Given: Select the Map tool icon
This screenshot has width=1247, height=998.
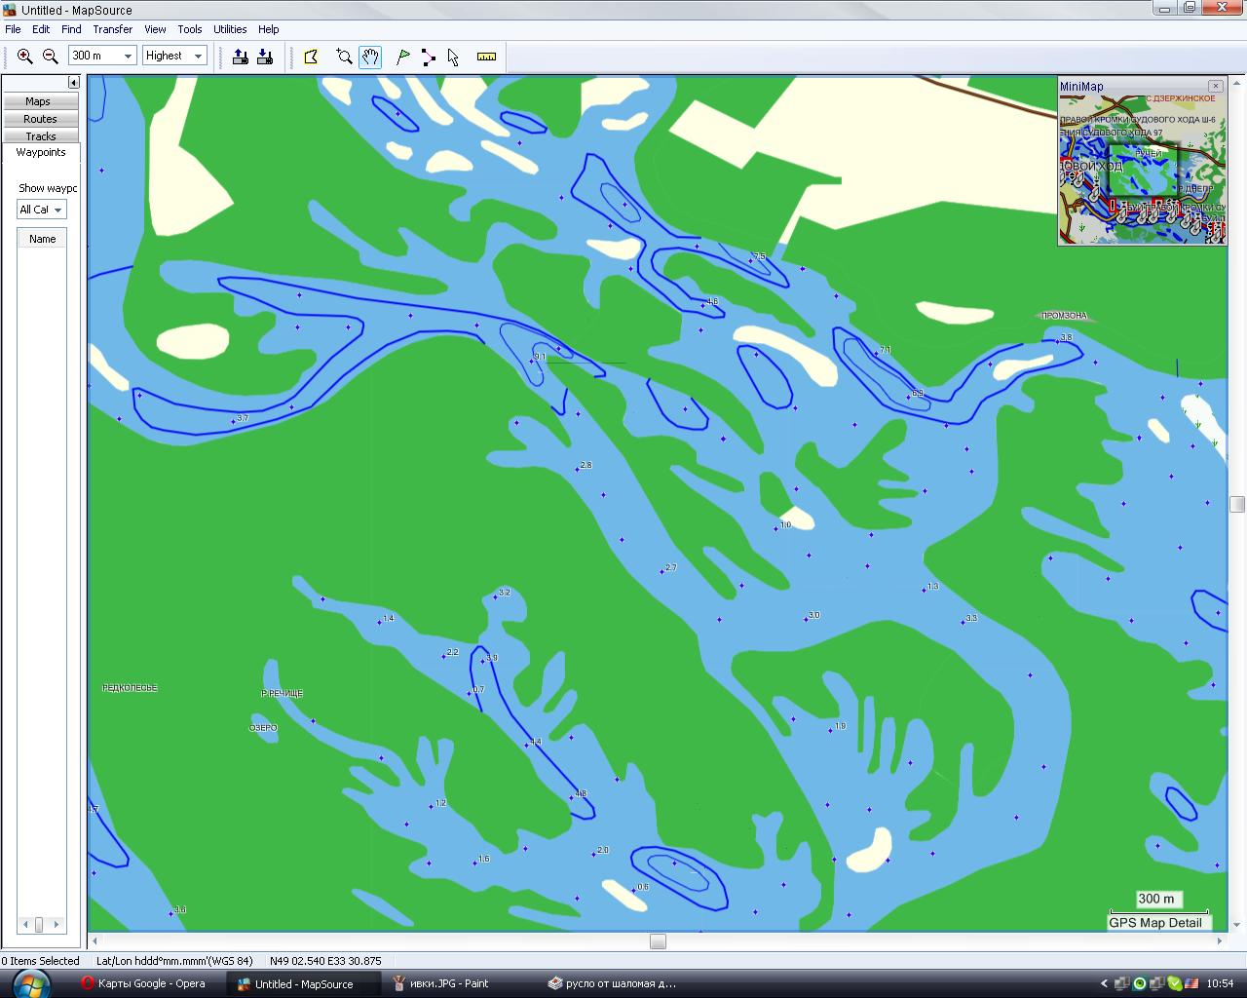Looking at the screenshot, I should [312, 57].
